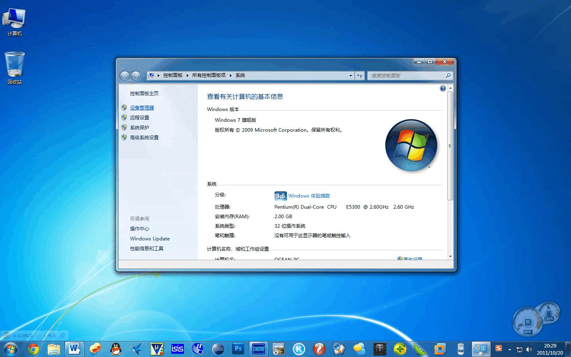Image resolution: width=571 pixels, height=357 pixels.
Task: Click the search magnifier icon
Action: click(448, 75)
